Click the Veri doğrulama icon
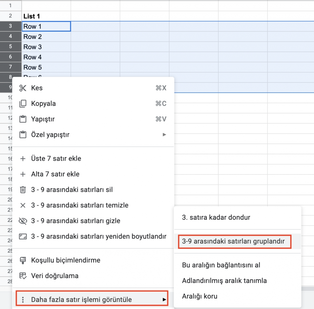This screenshot has height=309, width=314. tap(23, 276)
